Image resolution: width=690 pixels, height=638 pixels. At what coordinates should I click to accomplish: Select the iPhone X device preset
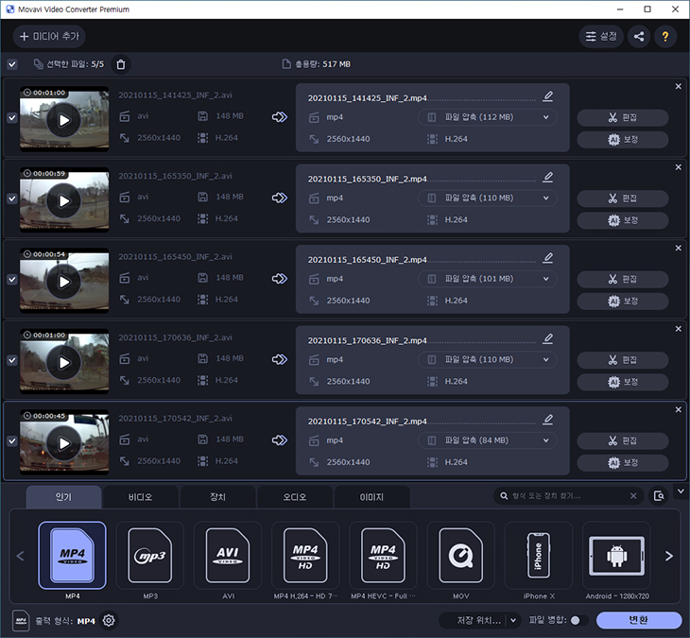point(539,555)
